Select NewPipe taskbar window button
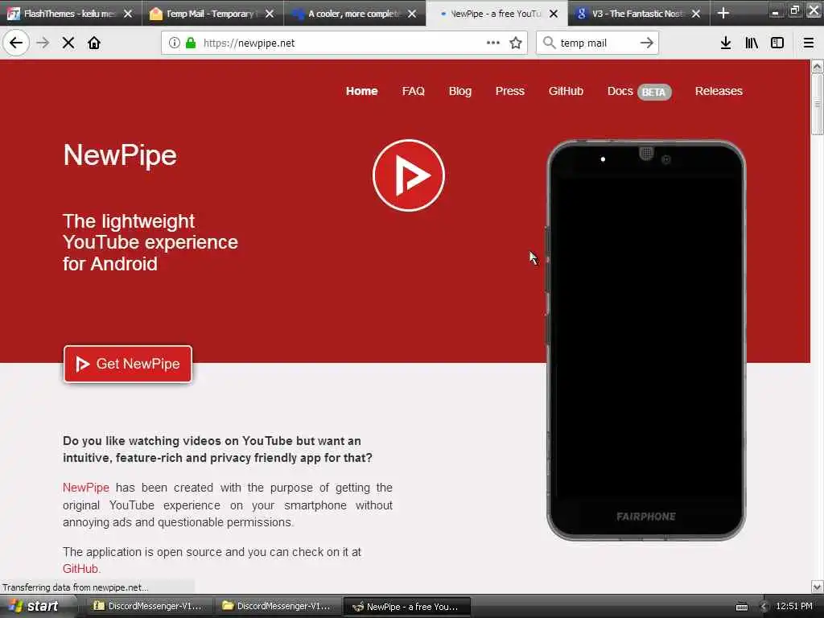Viewport: 824px width, 618px height. [x=406, y=607]
